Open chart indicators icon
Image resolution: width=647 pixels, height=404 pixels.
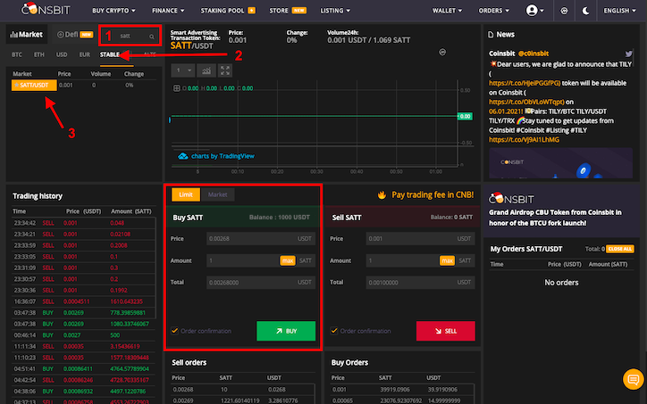(x=206, y=70)
